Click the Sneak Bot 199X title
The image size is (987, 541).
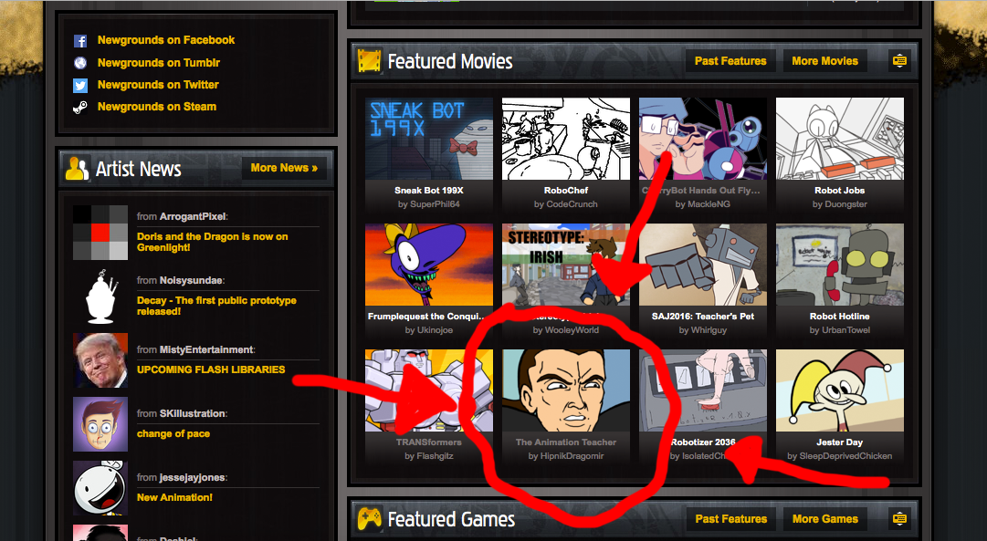(429, 191)
